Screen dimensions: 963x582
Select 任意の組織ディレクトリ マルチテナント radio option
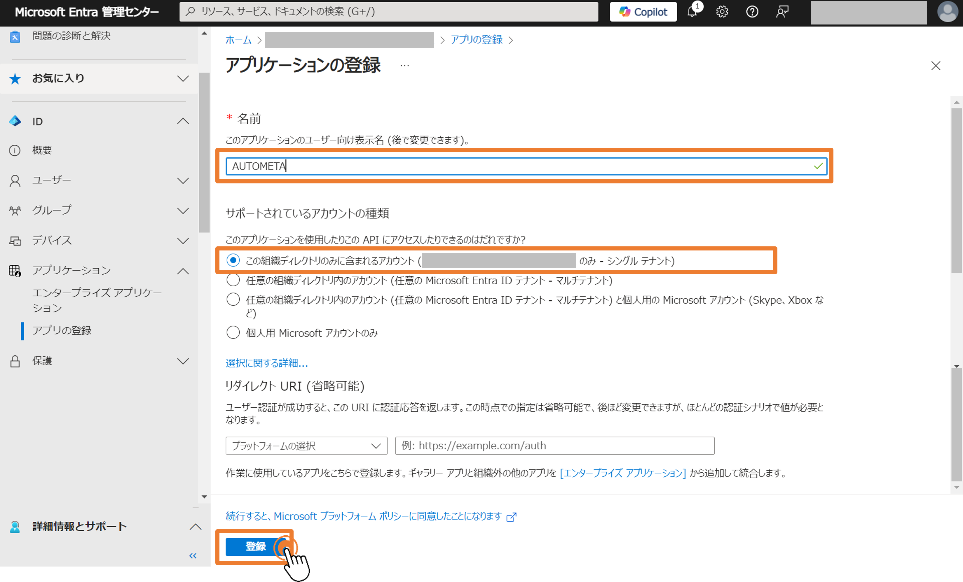click(x=233, y=280)
